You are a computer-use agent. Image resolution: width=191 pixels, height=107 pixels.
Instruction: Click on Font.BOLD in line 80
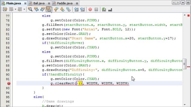pos(111,29)
